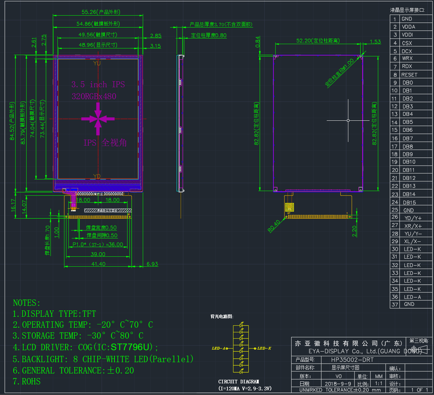This screenshot has height=395, width=434.
Task: Click pin 26 YD/Y+ table entry
Action: click(x=411, y=218)
